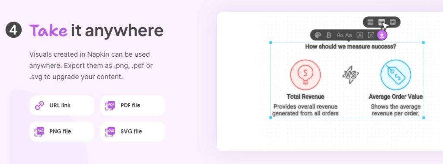Click the URL link chain icon
443x164 pixels.
[x=39, y=106]
